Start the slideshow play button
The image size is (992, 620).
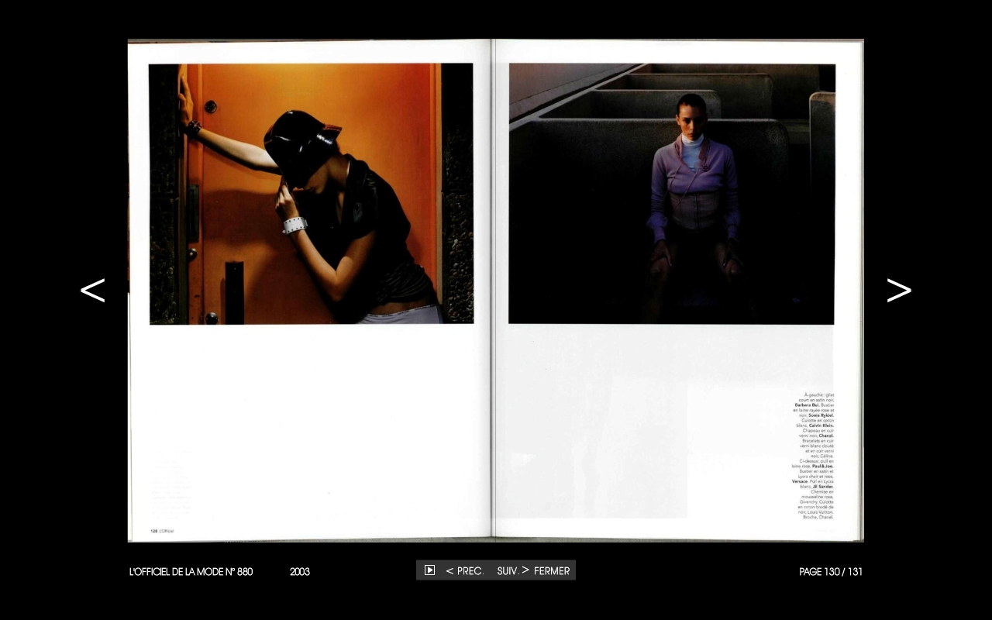coord(429,570)
